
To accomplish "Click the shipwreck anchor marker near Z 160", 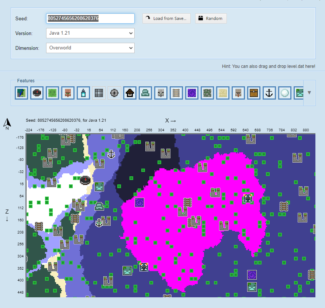I will (99, 223).
